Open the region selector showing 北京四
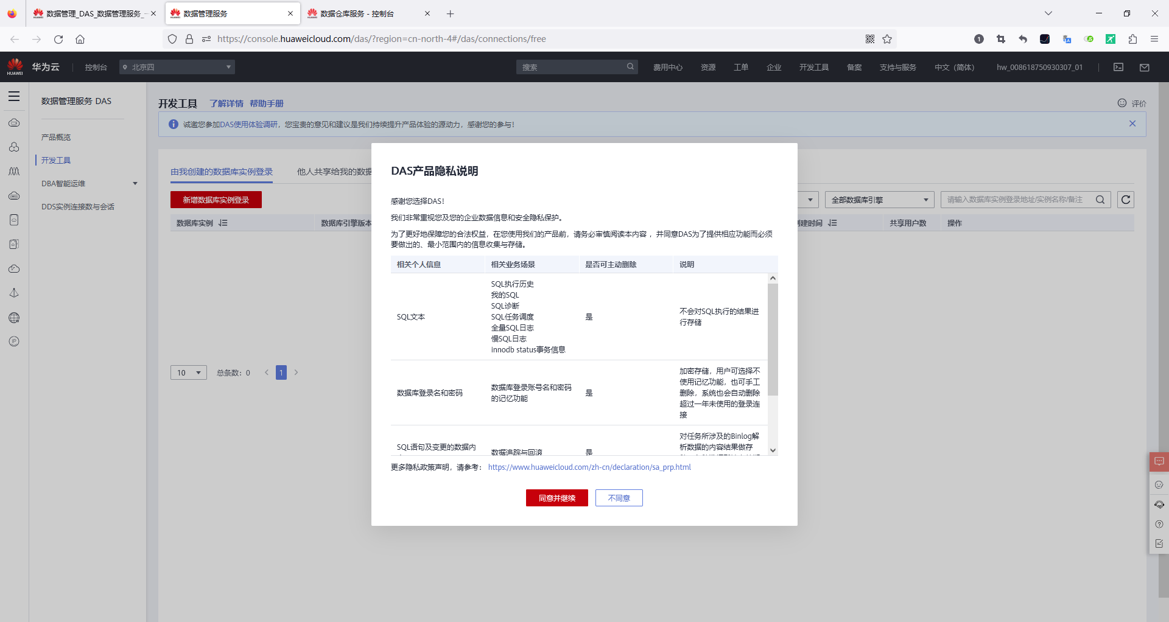Screen dimensions: 1169x622 click(x=177, y=66)
